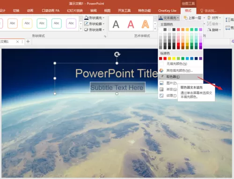This screenshot has width=234, height=179.
Task: Select No Fill (无填充颜色) option
Action: [181, 64]
